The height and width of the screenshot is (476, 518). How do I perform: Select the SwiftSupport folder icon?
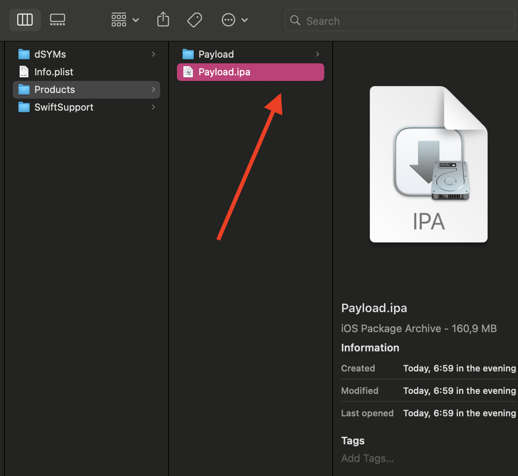click(x=24, y=107)
